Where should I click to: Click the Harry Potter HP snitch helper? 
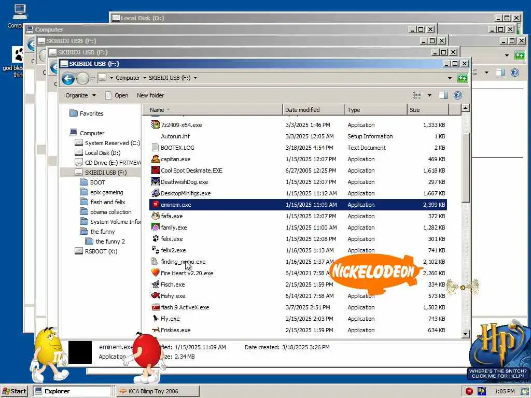tap(498, 350)
